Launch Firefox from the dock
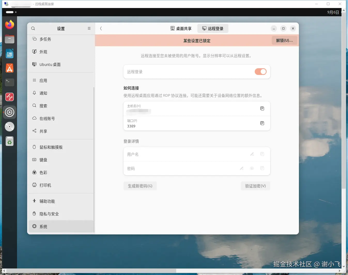This screenshot has height=275, width=348. click(9, 24)
